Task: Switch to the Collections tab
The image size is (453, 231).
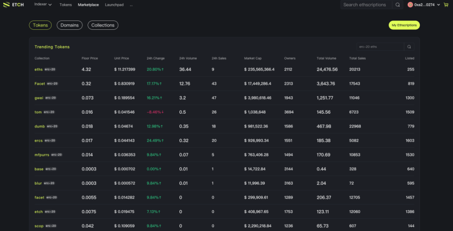Action: (x=103, y=25)
